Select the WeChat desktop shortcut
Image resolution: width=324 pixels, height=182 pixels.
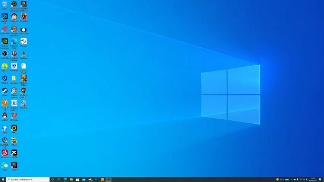pyautogui.click(x=4, y=166)
